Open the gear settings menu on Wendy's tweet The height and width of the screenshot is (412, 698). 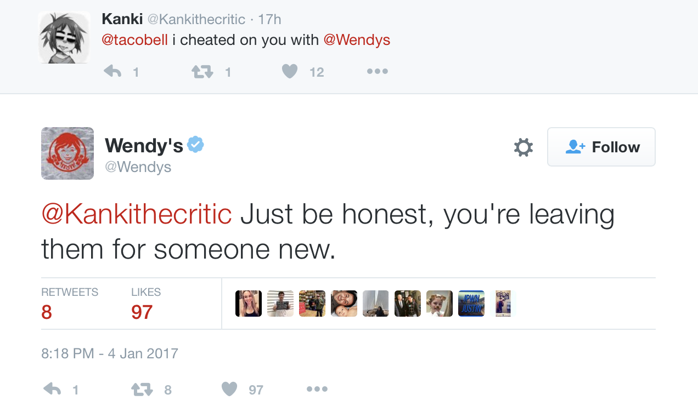(523, 147)
